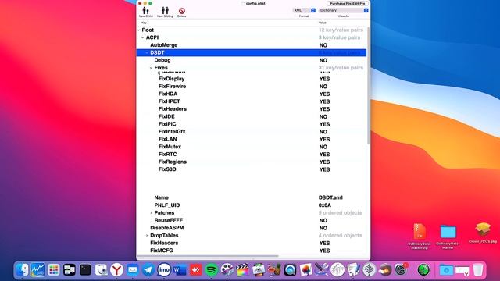Open Spotify from the dock
Image resolution: width=500 pixels, height=281 pixels.
(212, 270)
